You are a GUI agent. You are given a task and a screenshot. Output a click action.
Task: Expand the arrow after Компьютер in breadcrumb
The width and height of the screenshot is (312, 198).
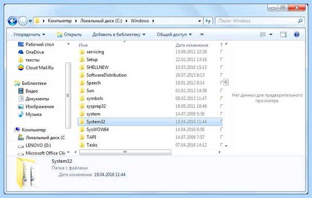[76, 21]
